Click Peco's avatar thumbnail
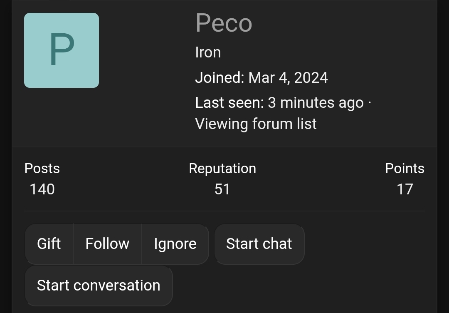The image size is (449, 313). click(x=62, y=50)
